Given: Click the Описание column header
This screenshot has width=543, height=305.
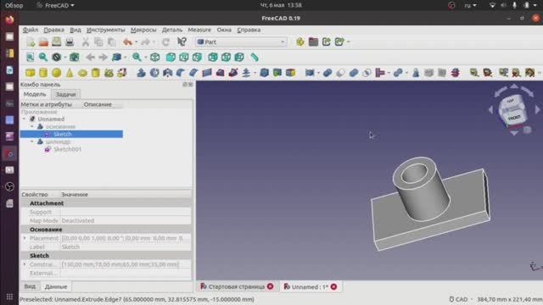Looking at the screenshot, I should (98, 104).
